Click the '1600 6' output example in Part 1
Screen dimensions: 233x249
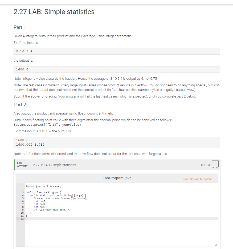117,70
